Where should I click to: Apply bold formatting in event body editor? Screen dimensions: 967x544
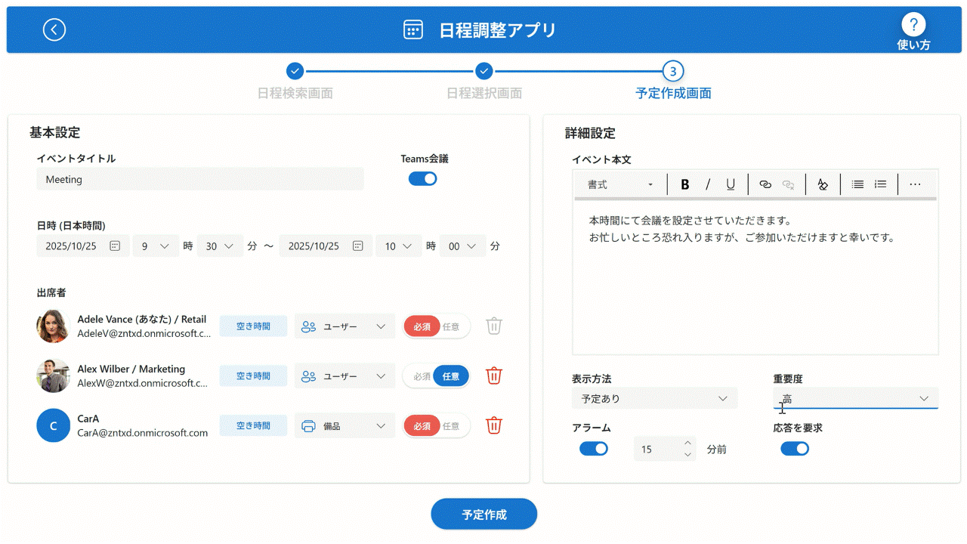685,184
